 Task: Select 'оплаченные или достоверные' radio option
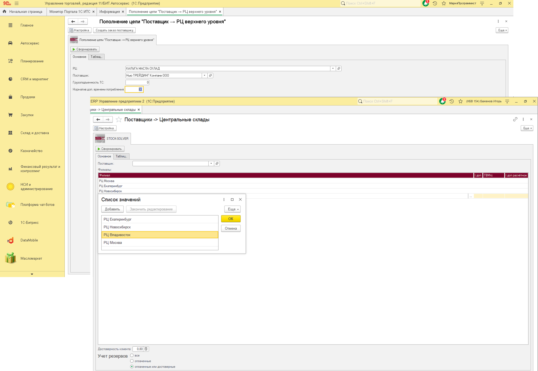coord(132,366)
